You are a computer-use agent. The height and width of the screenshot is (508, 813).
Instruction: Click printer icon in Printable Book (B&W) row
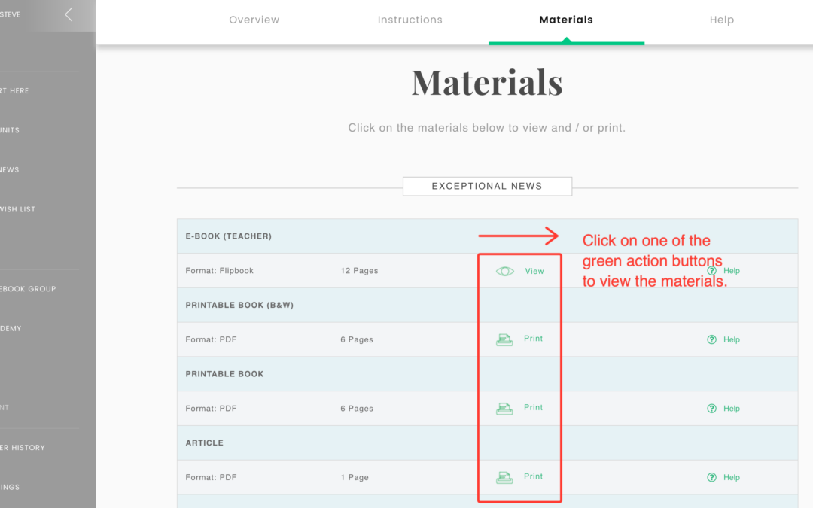pyautogui.click(x=504, y=339)
